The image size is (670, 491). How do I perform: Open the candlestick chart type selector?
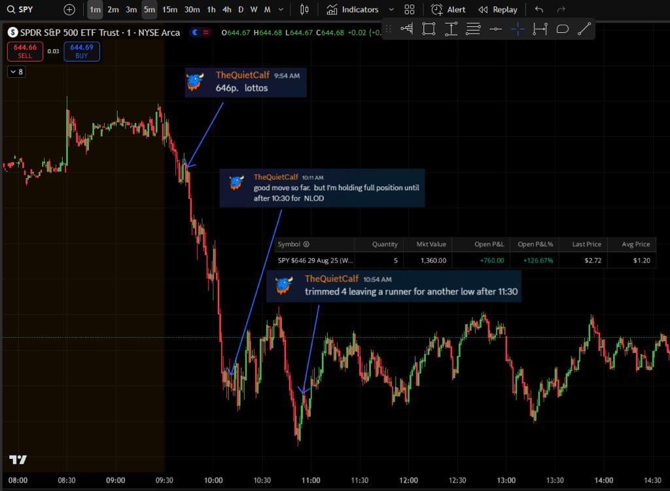tap(304, 9)
